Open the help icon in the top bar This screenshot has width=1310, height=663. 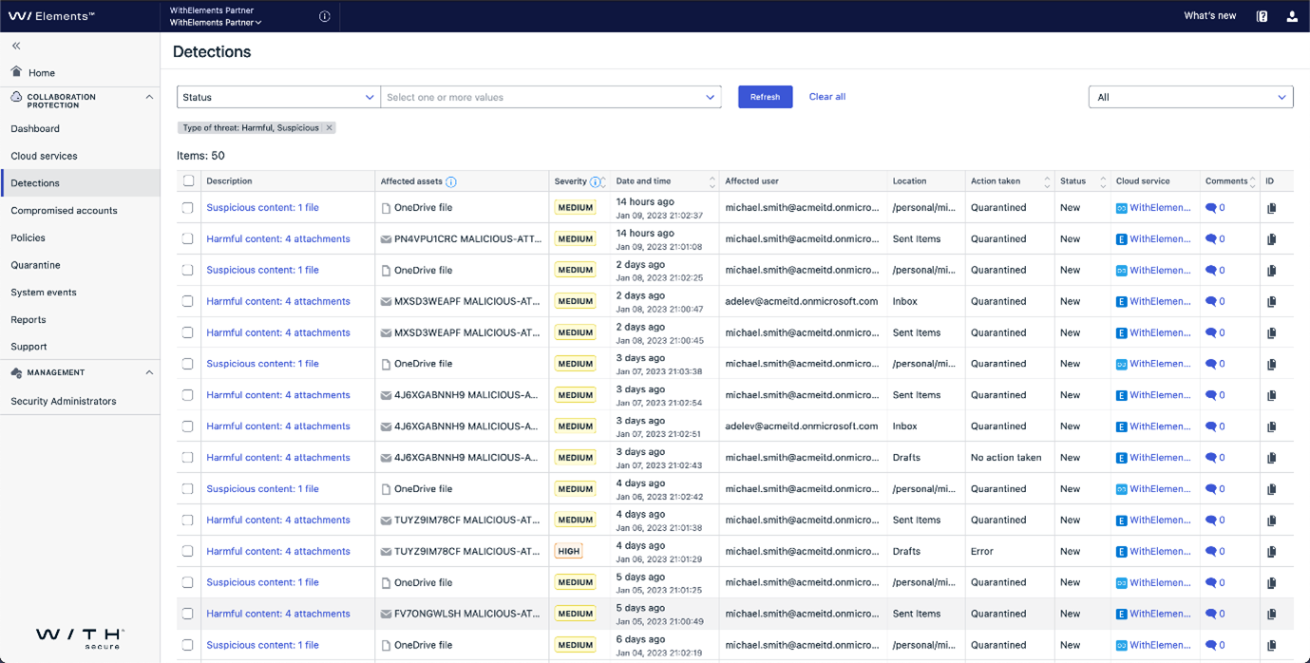(1262, 16)
